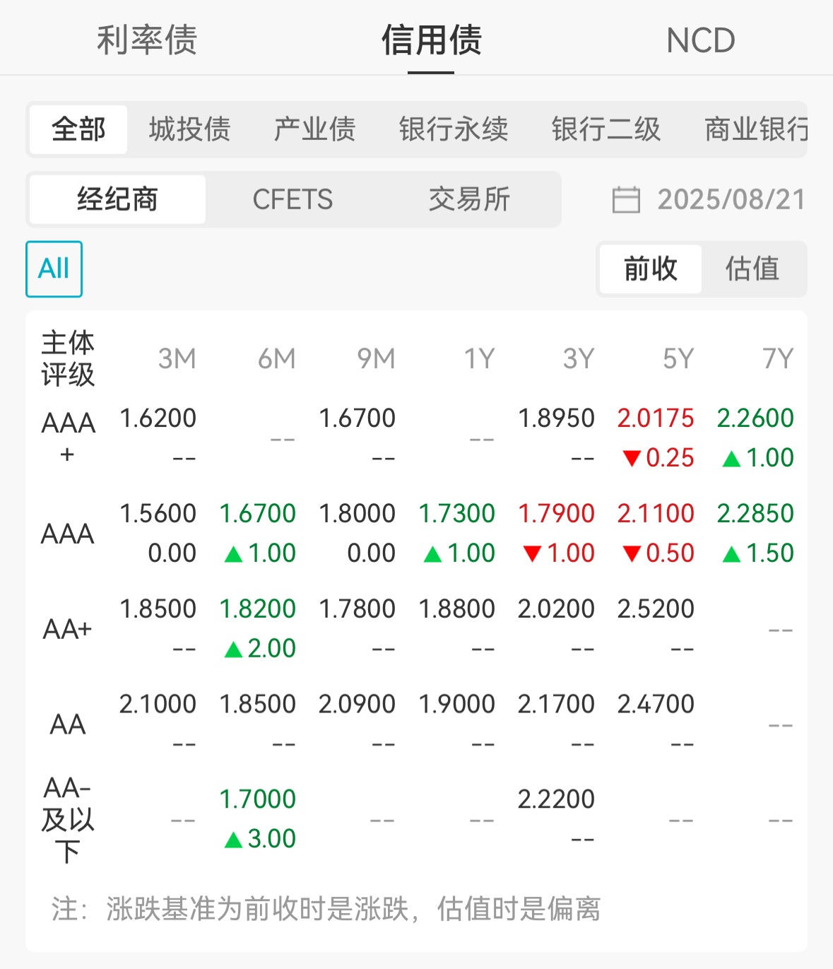The image size is (833, 969).
Task: Select the partially visible 商业银行 filter
Action: (x=756, y=129)
